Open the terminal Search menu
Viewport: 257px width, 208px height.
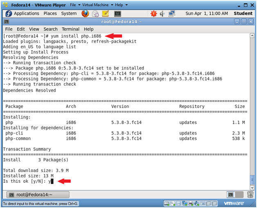[50, 29]
